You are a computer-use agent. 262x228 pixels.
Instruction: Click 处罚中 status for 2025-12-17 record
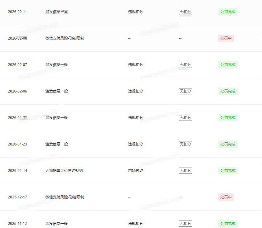tap(226, 197)
